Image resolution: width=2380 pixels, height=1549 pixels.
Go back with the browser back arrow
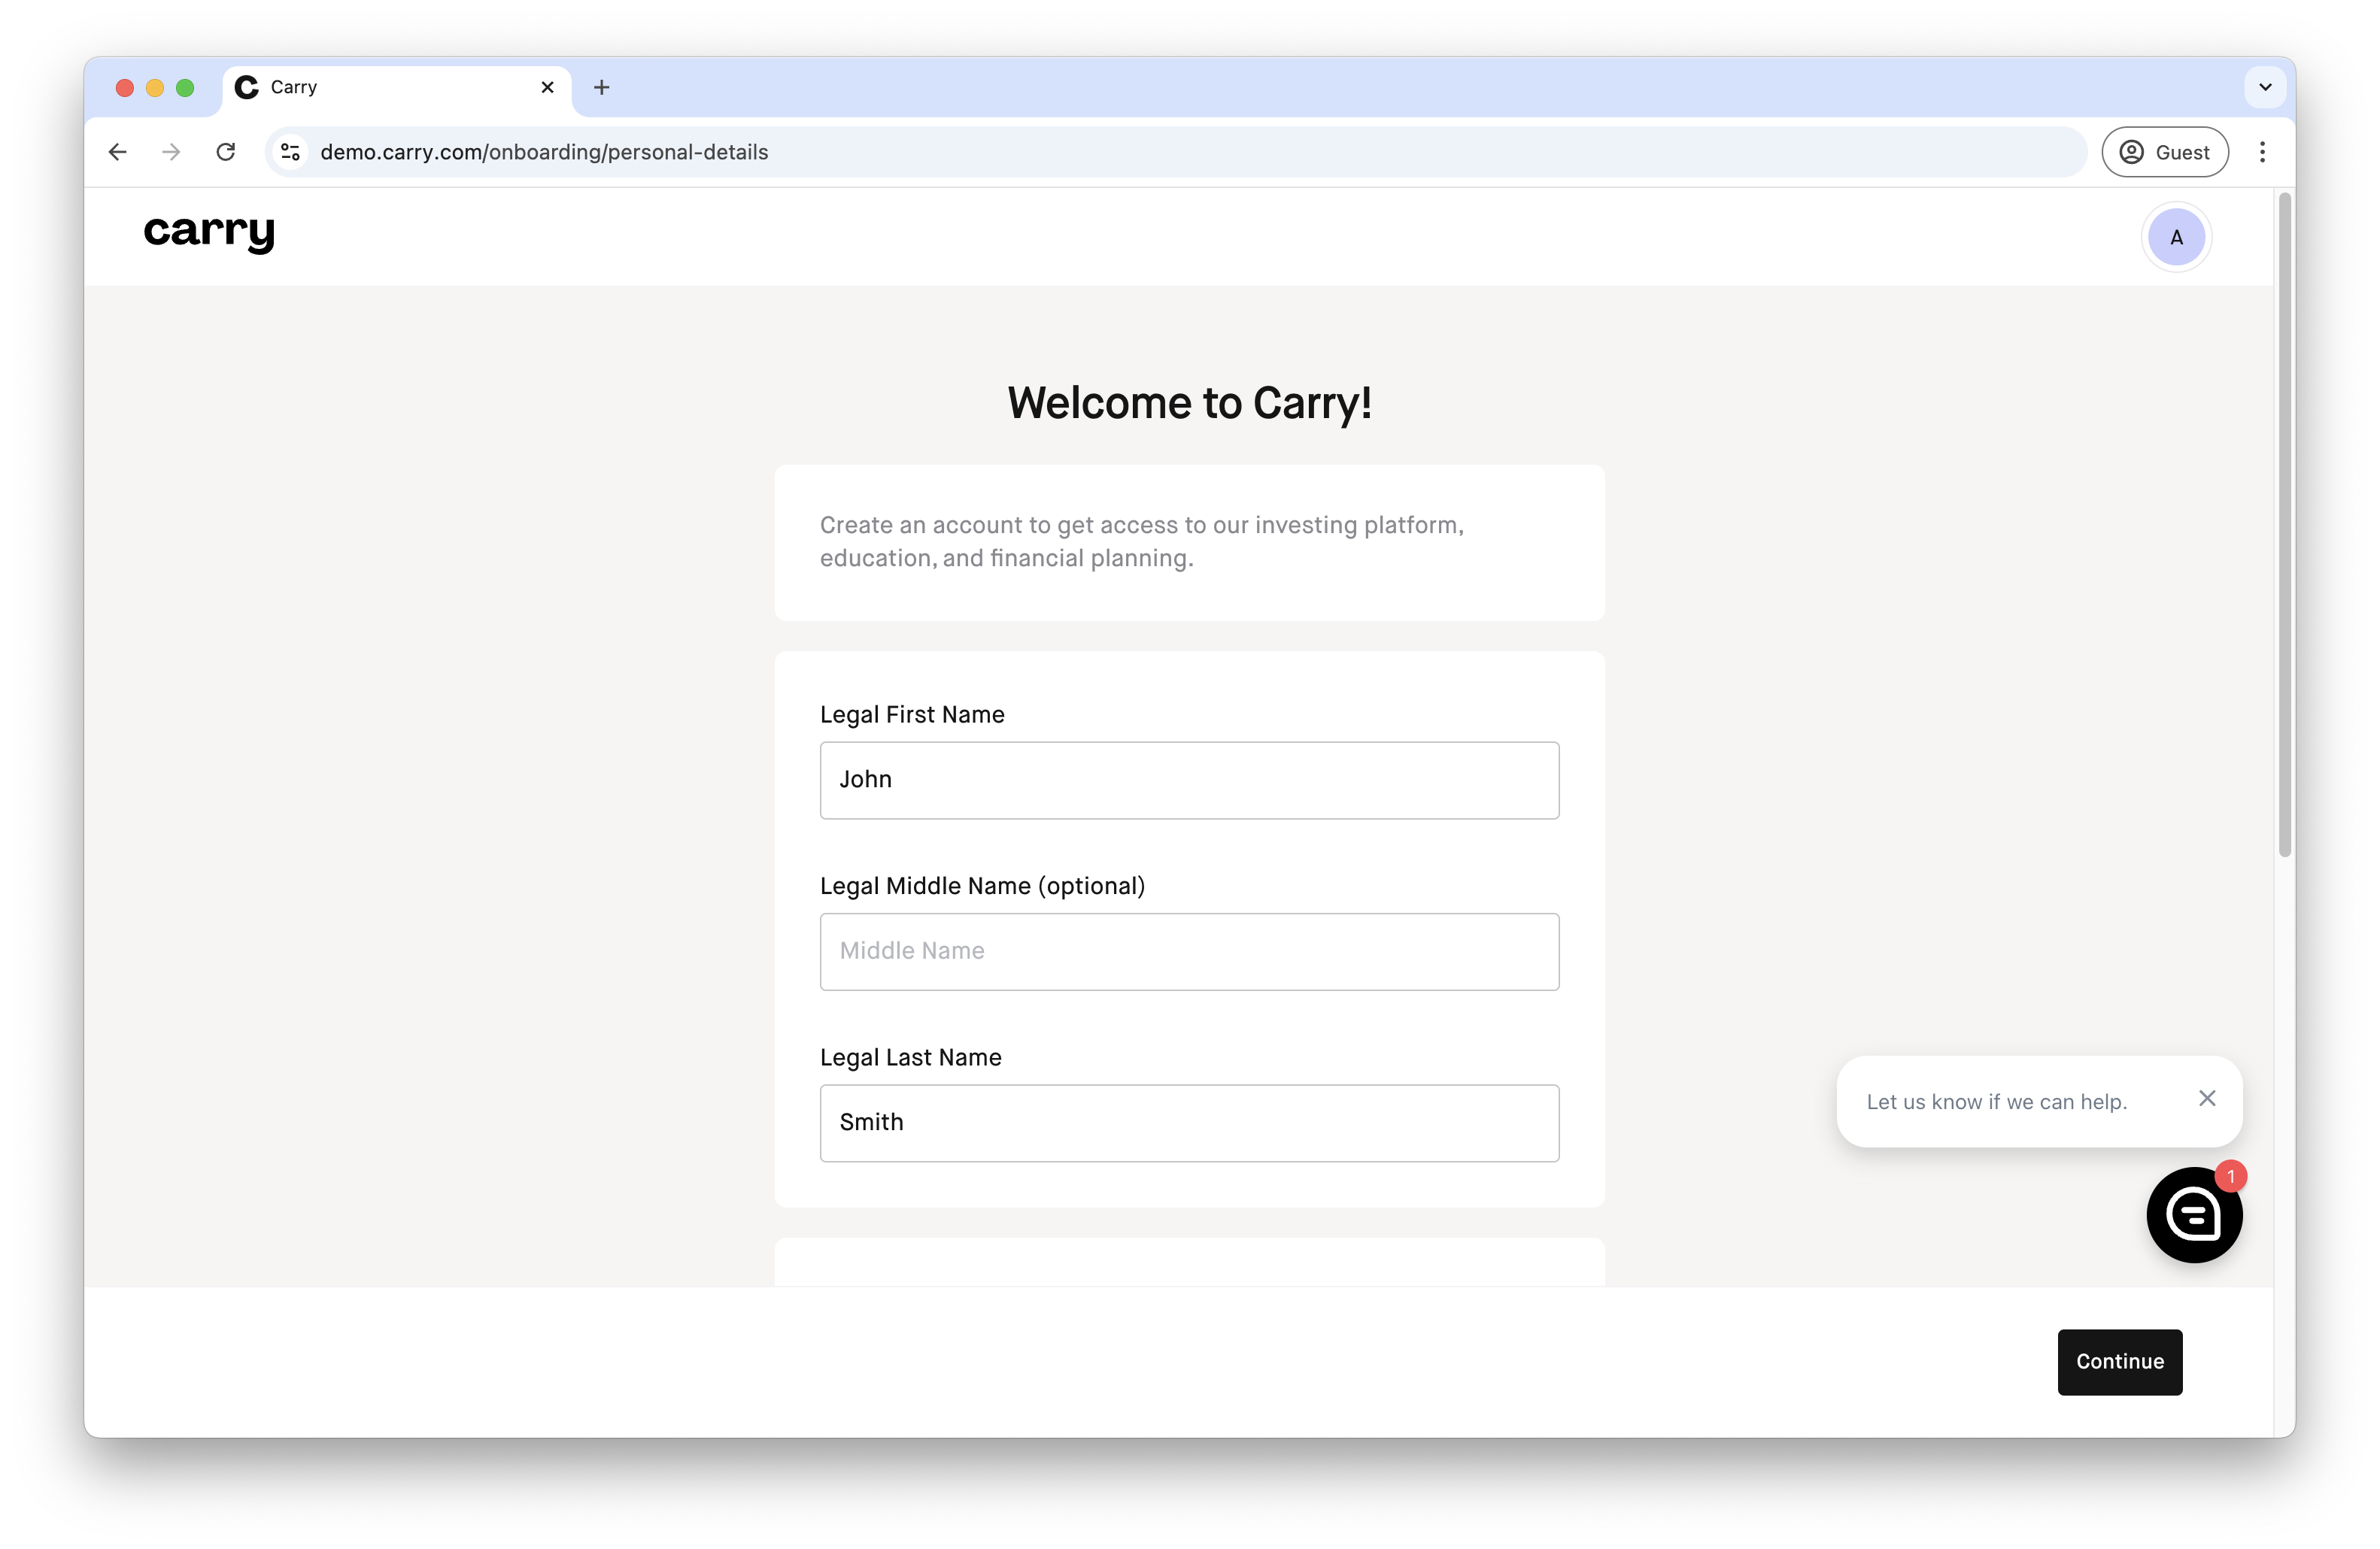(x=118, y=152)
